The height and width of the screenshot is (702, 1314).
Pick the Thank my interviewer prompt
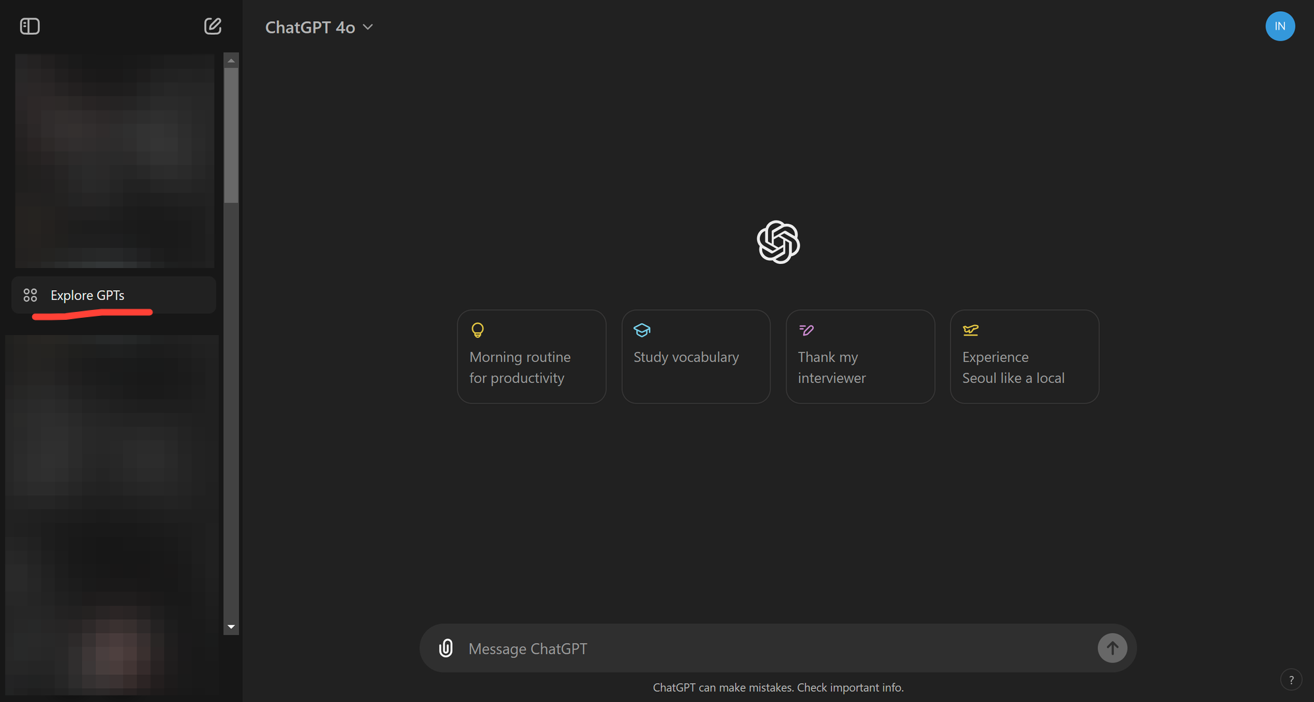coord(832,368)
